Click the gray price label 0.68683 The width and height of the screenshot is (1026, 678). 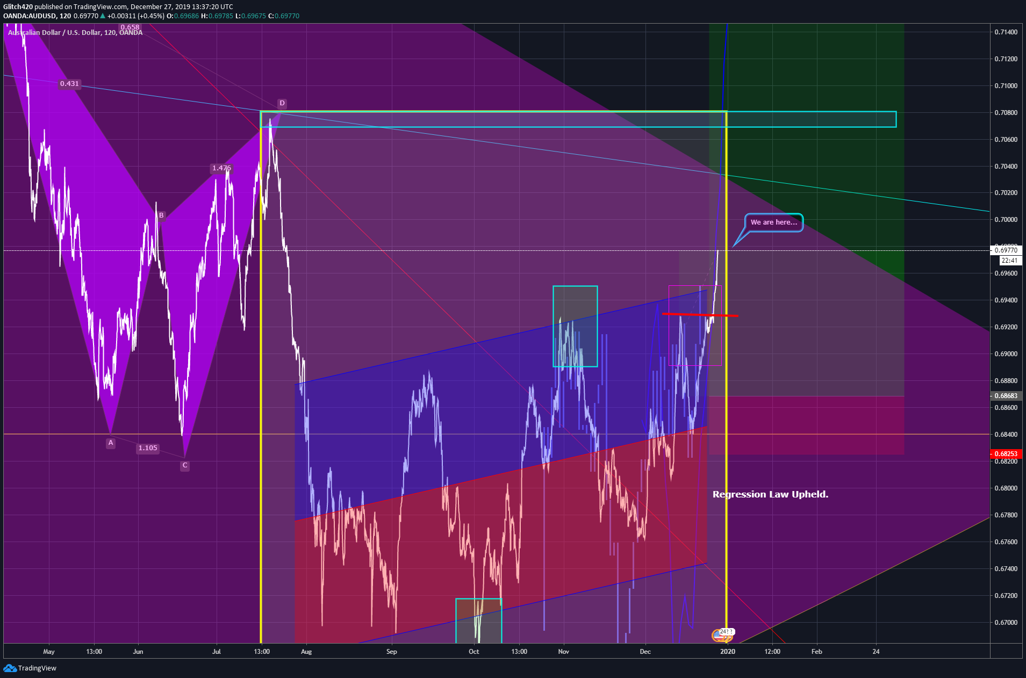click(1006, 396)
